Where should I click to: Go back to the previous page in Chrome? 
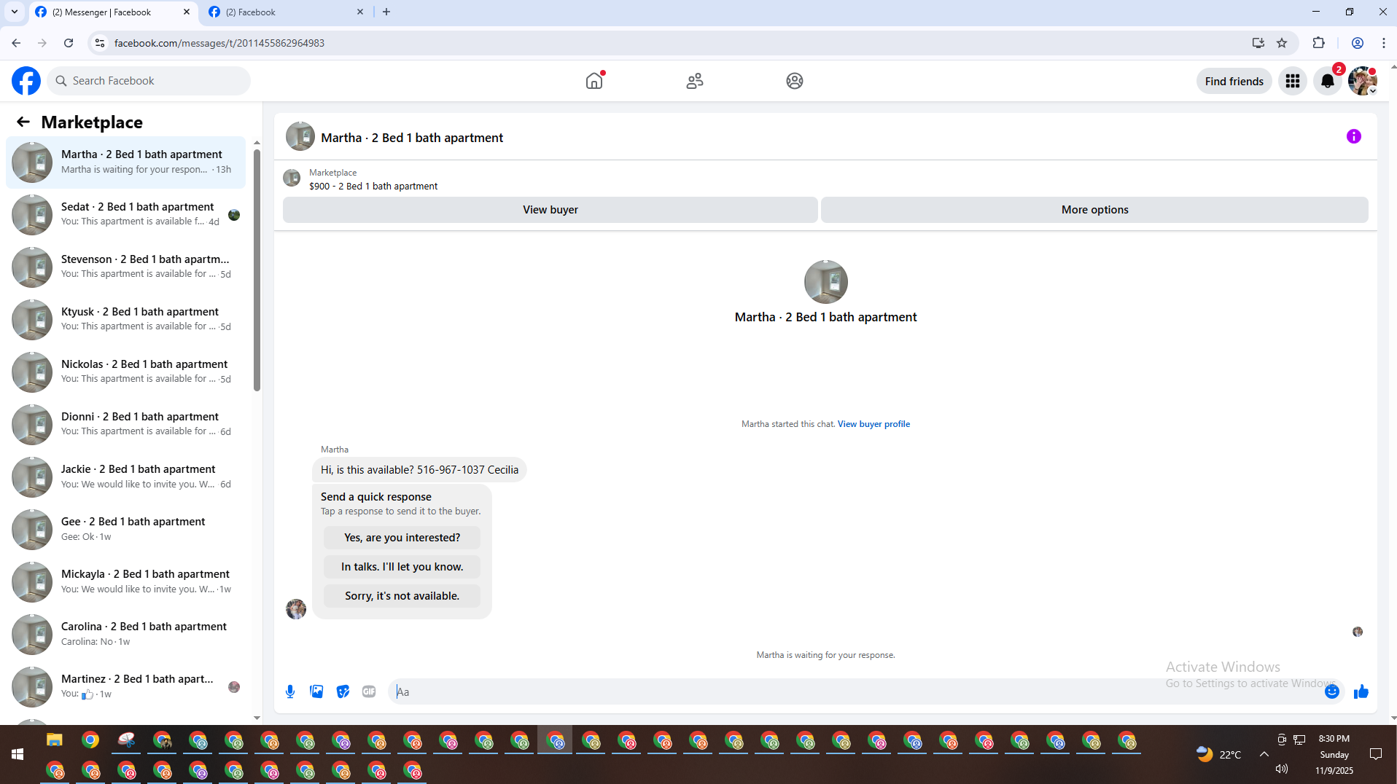coord(16,43)
